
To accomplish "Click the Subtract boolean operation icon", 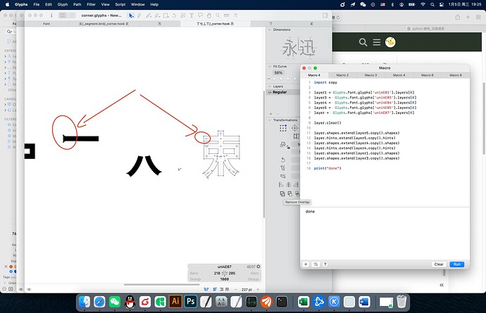I will click(289, 193).
